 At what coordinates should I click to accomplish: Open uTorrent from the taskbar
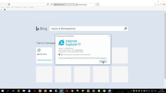click(x=104, y=91)
